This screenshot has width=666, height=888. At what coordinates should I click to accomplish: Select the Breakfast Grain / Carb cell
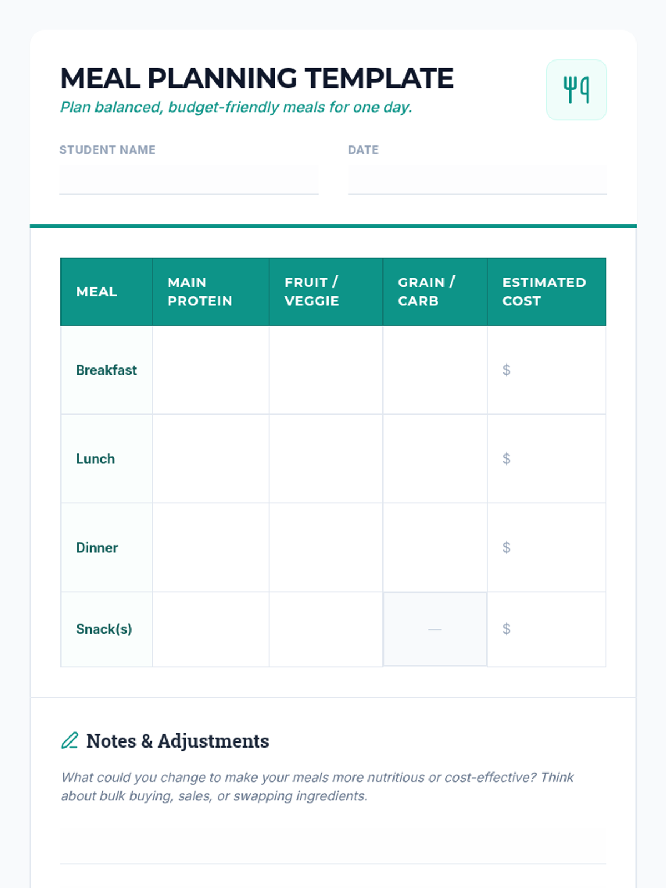coord(435,370)
